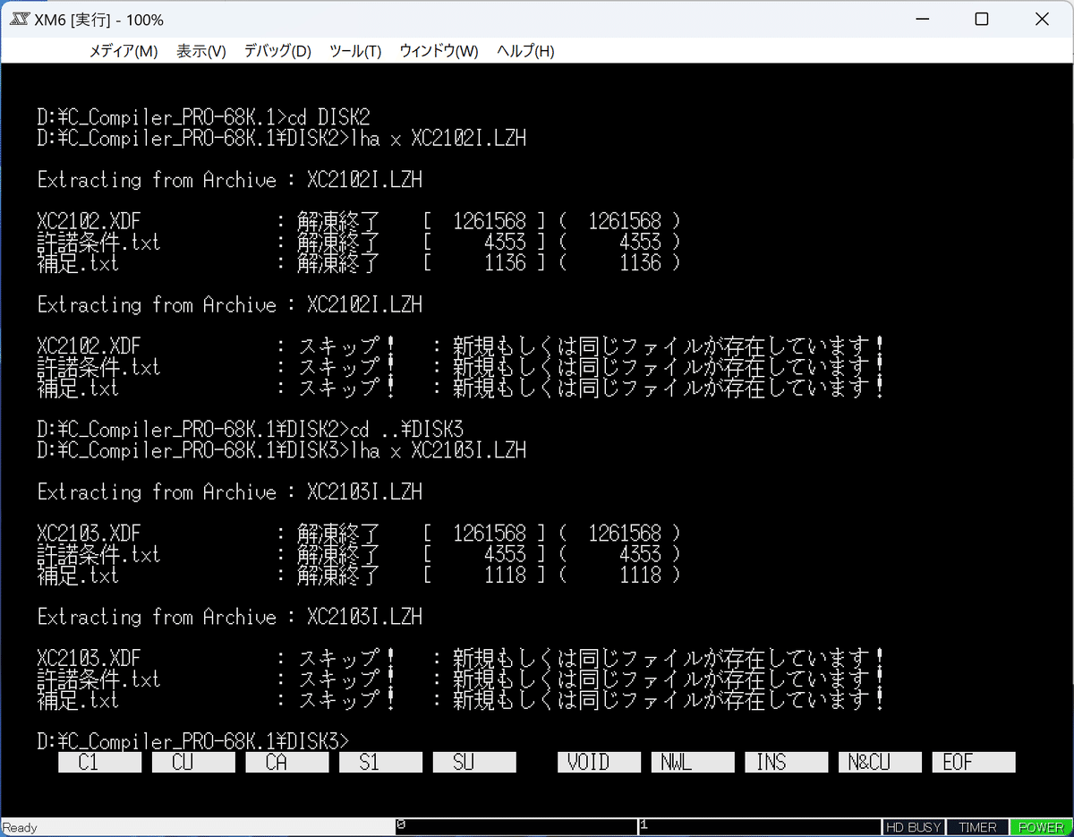
Task: Click the green POWER status indicator
Action: 1041,828
